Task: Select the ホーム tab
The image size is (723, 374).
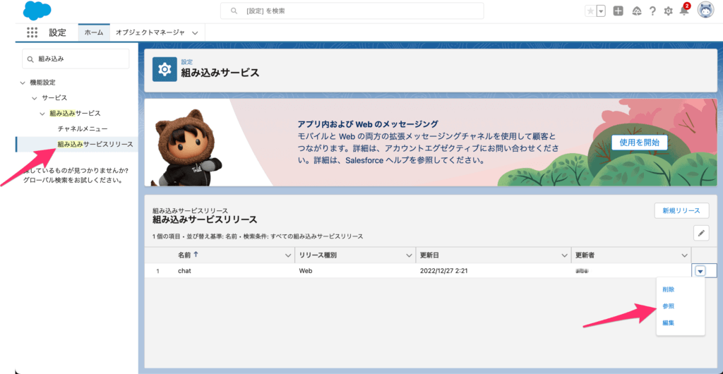Action: click(94, 32)
